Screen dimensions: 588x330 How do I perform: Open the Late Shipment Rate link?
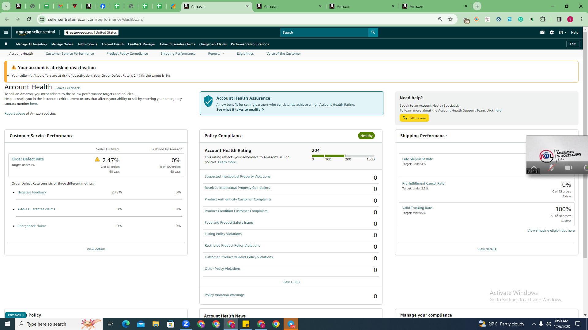click(417, 159)
